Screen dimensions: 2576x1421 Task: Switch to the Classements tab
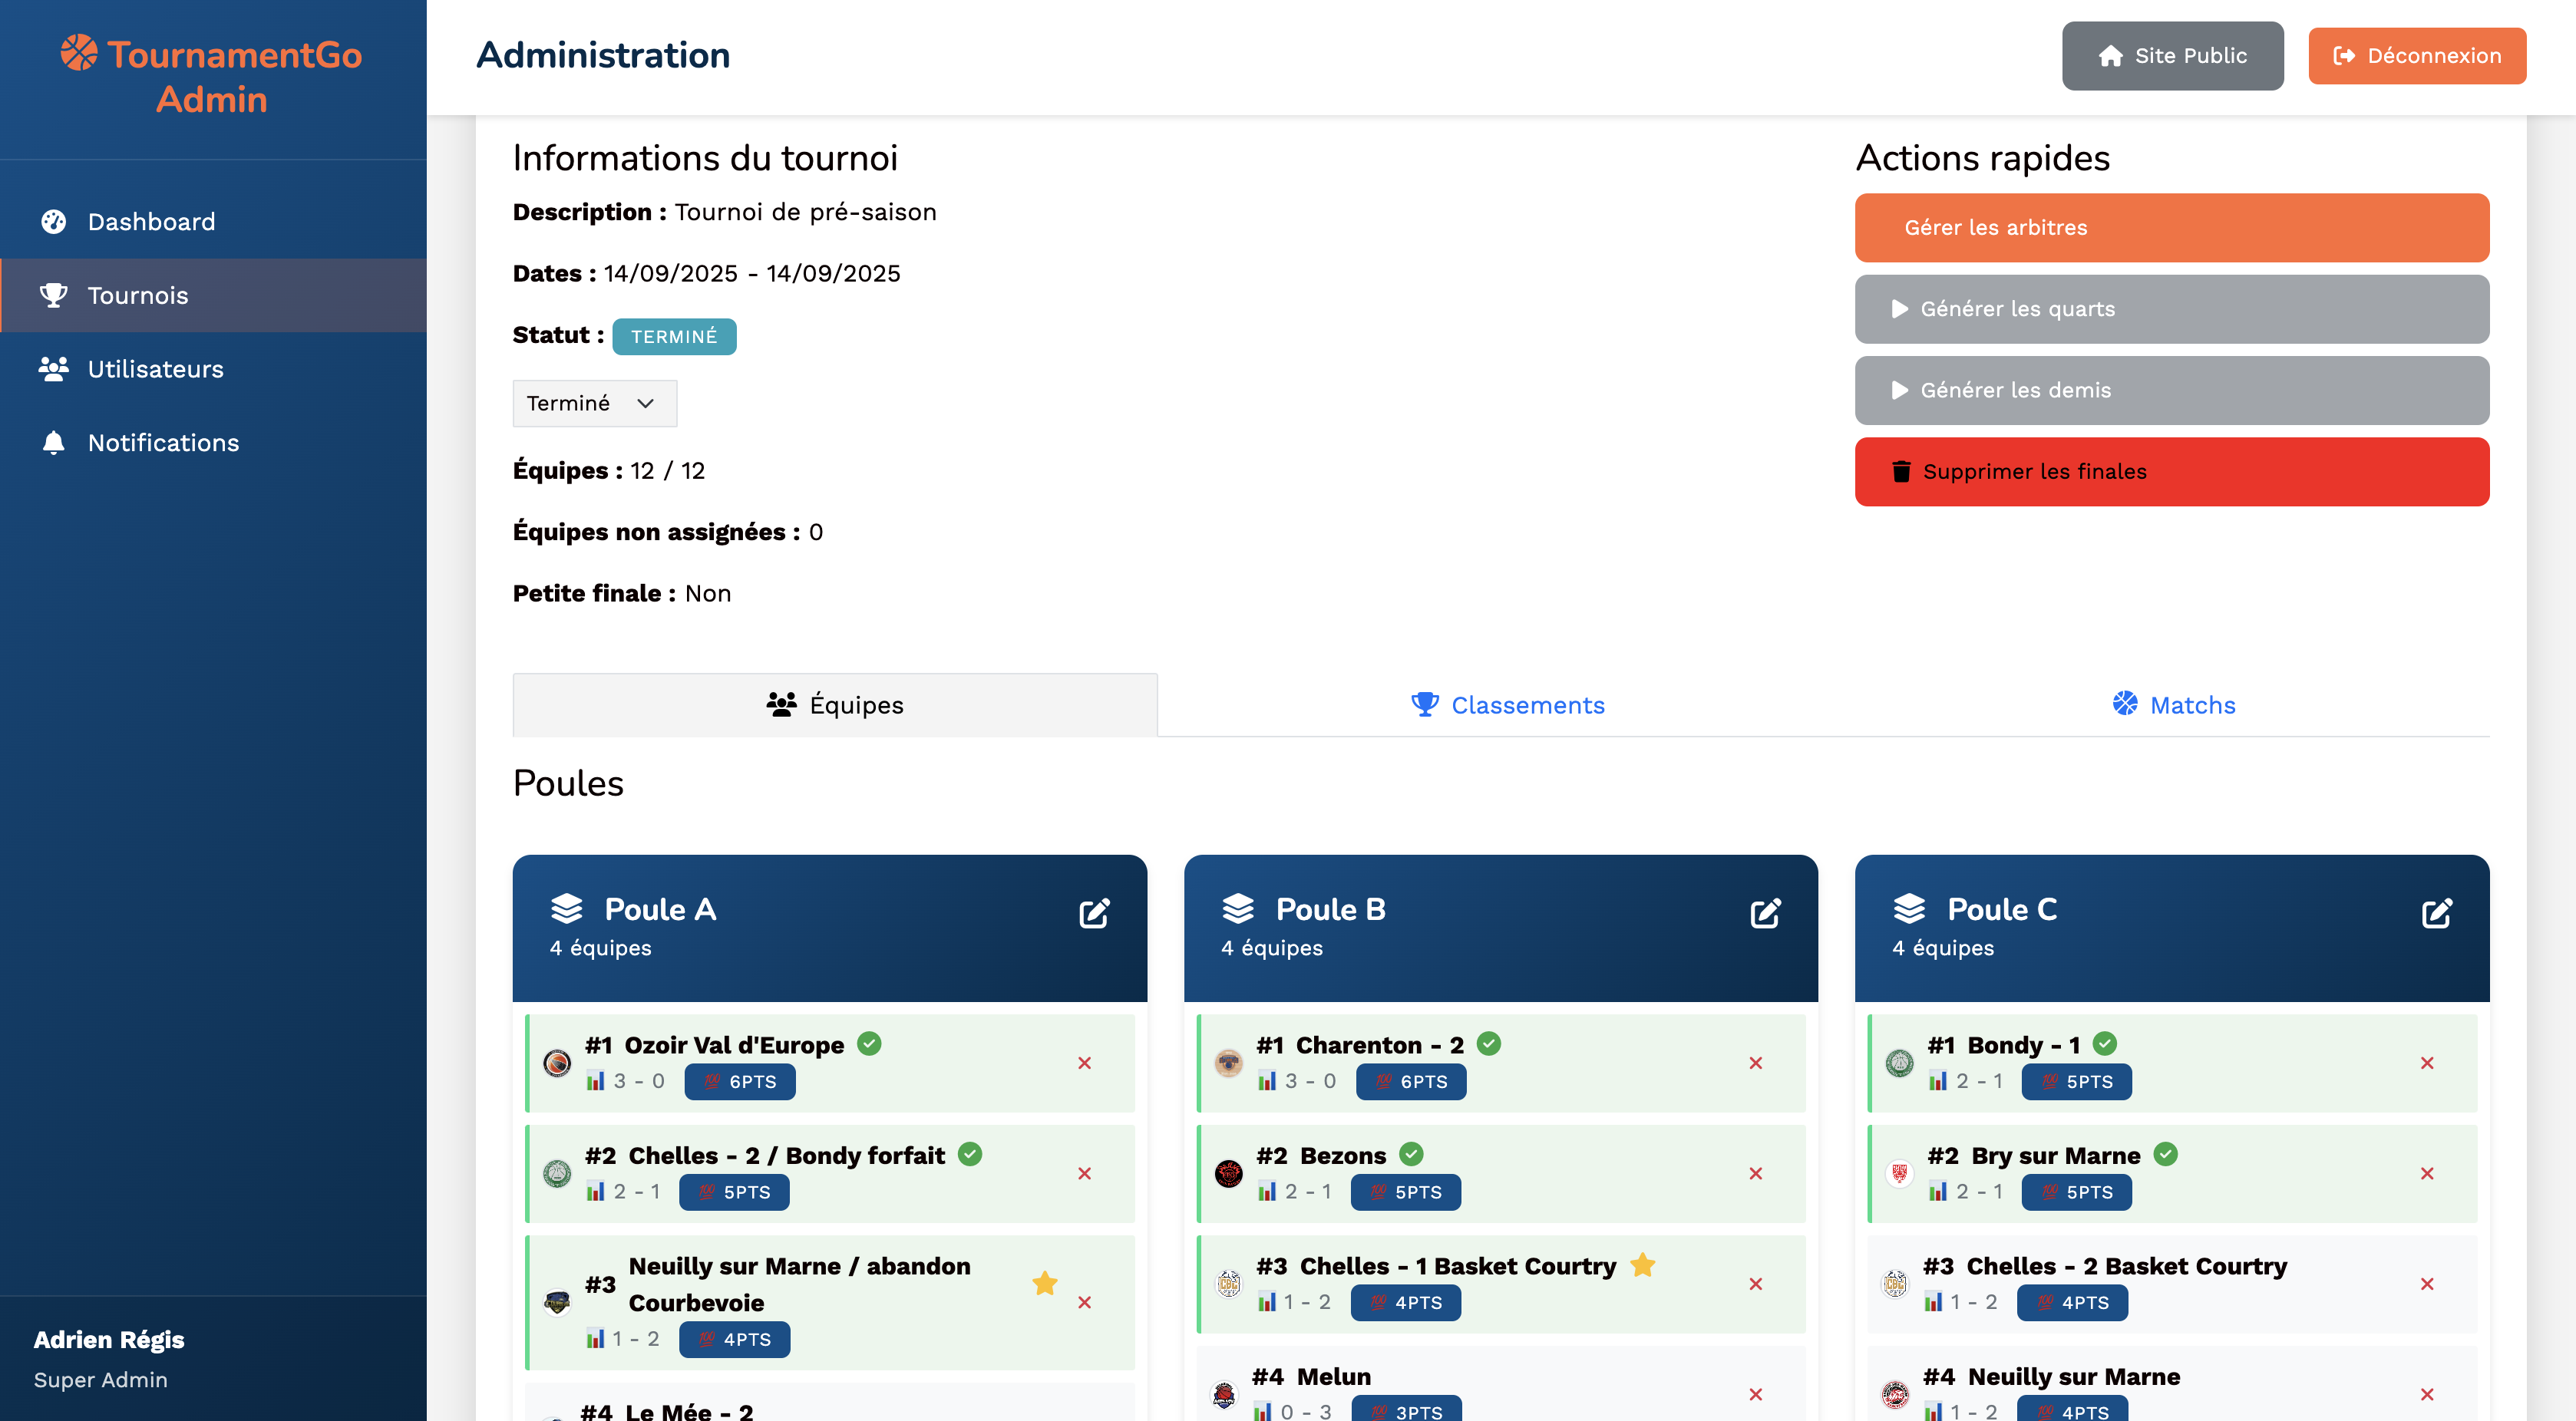1507,704
